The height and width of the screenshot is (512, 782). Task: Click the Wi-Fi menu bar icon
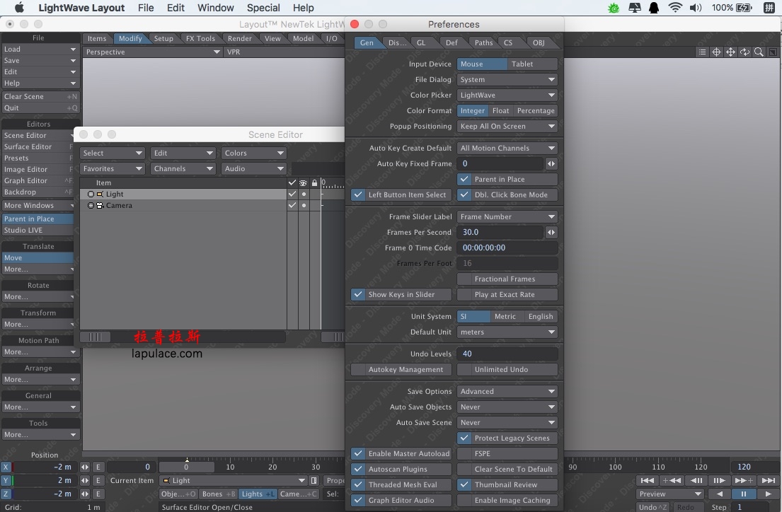(x=674, y=8)
